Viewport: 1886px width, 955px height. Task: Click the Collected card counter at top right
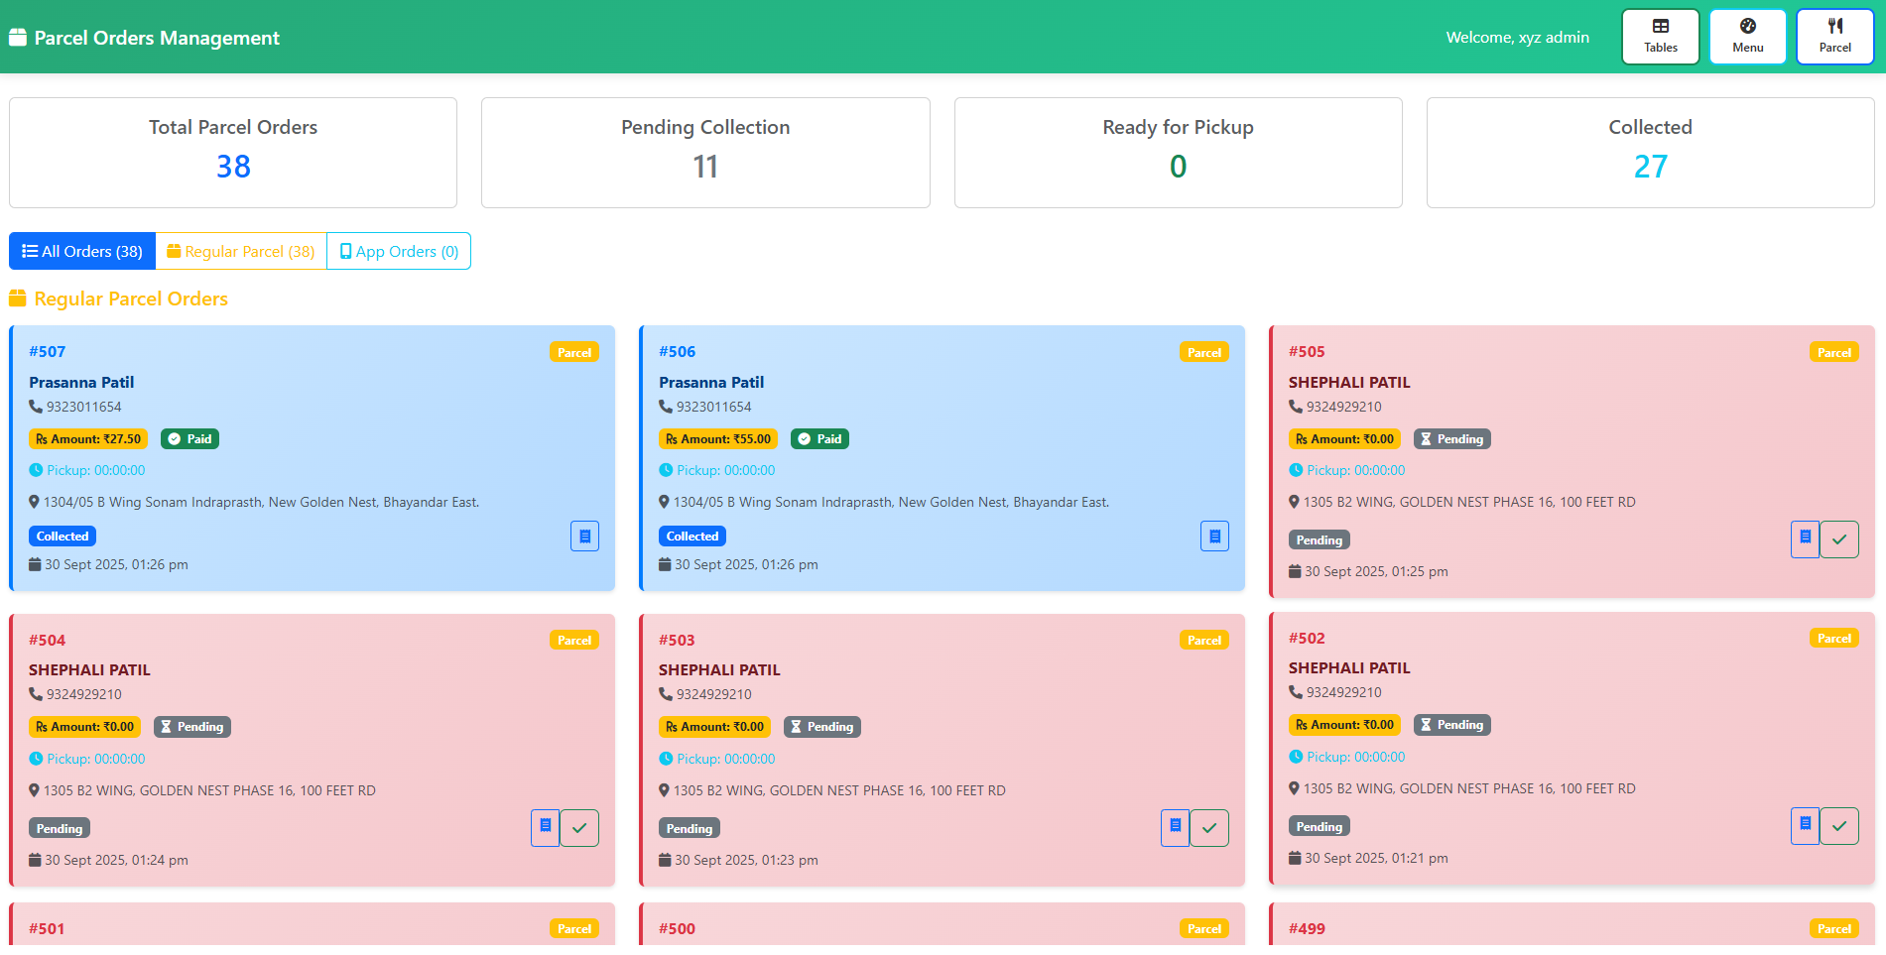click(1649, 153)
